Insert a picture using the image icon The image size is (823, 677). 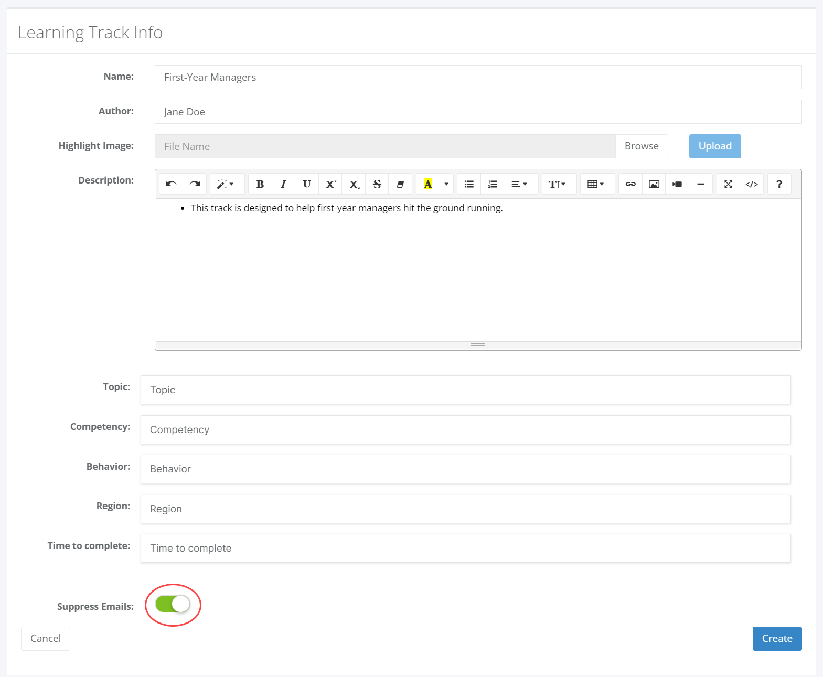click(x=654, y=184)
